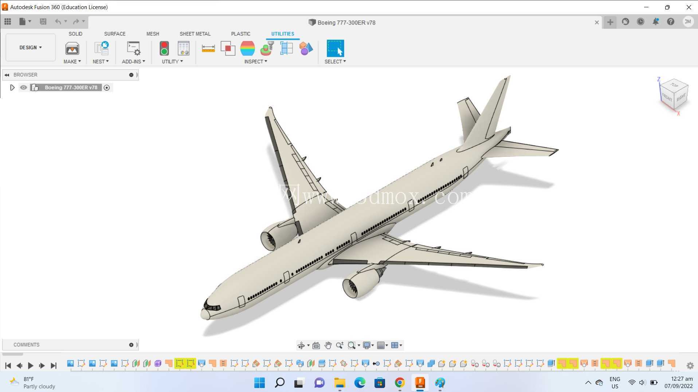Click the Zoom magnifier tool
The width and height of the screenshot is (698, 392).
[340, 345]
